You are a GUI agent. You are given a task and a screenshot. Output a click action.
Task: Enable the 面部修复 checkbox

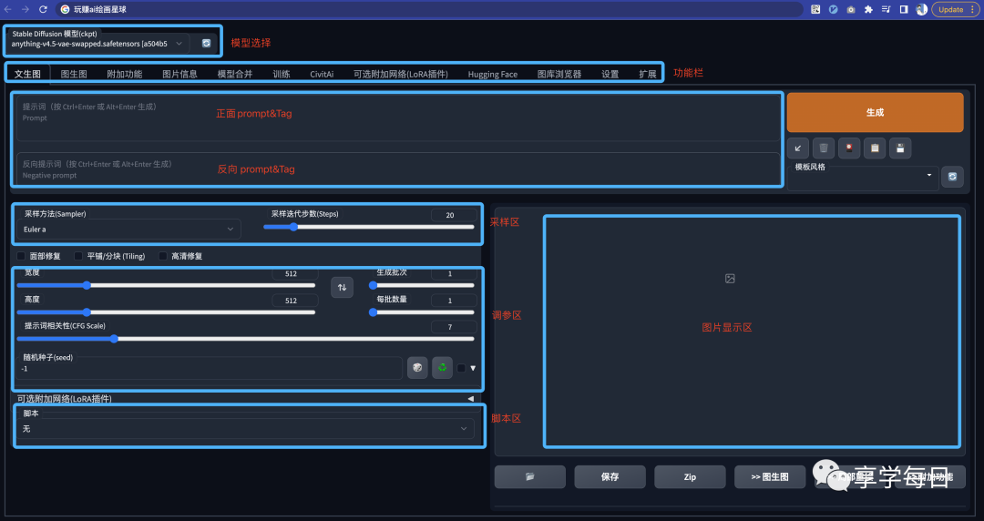click(x=21, y=256)
